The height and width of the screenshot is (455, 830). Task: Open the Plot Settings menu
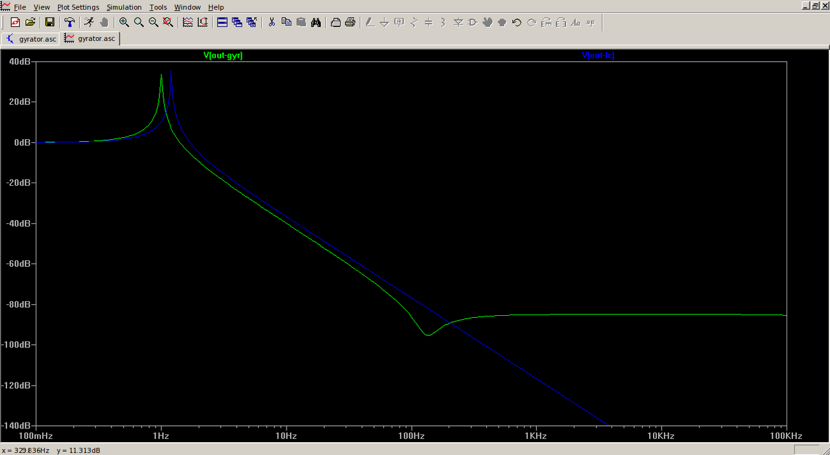(x=78, y=7)
